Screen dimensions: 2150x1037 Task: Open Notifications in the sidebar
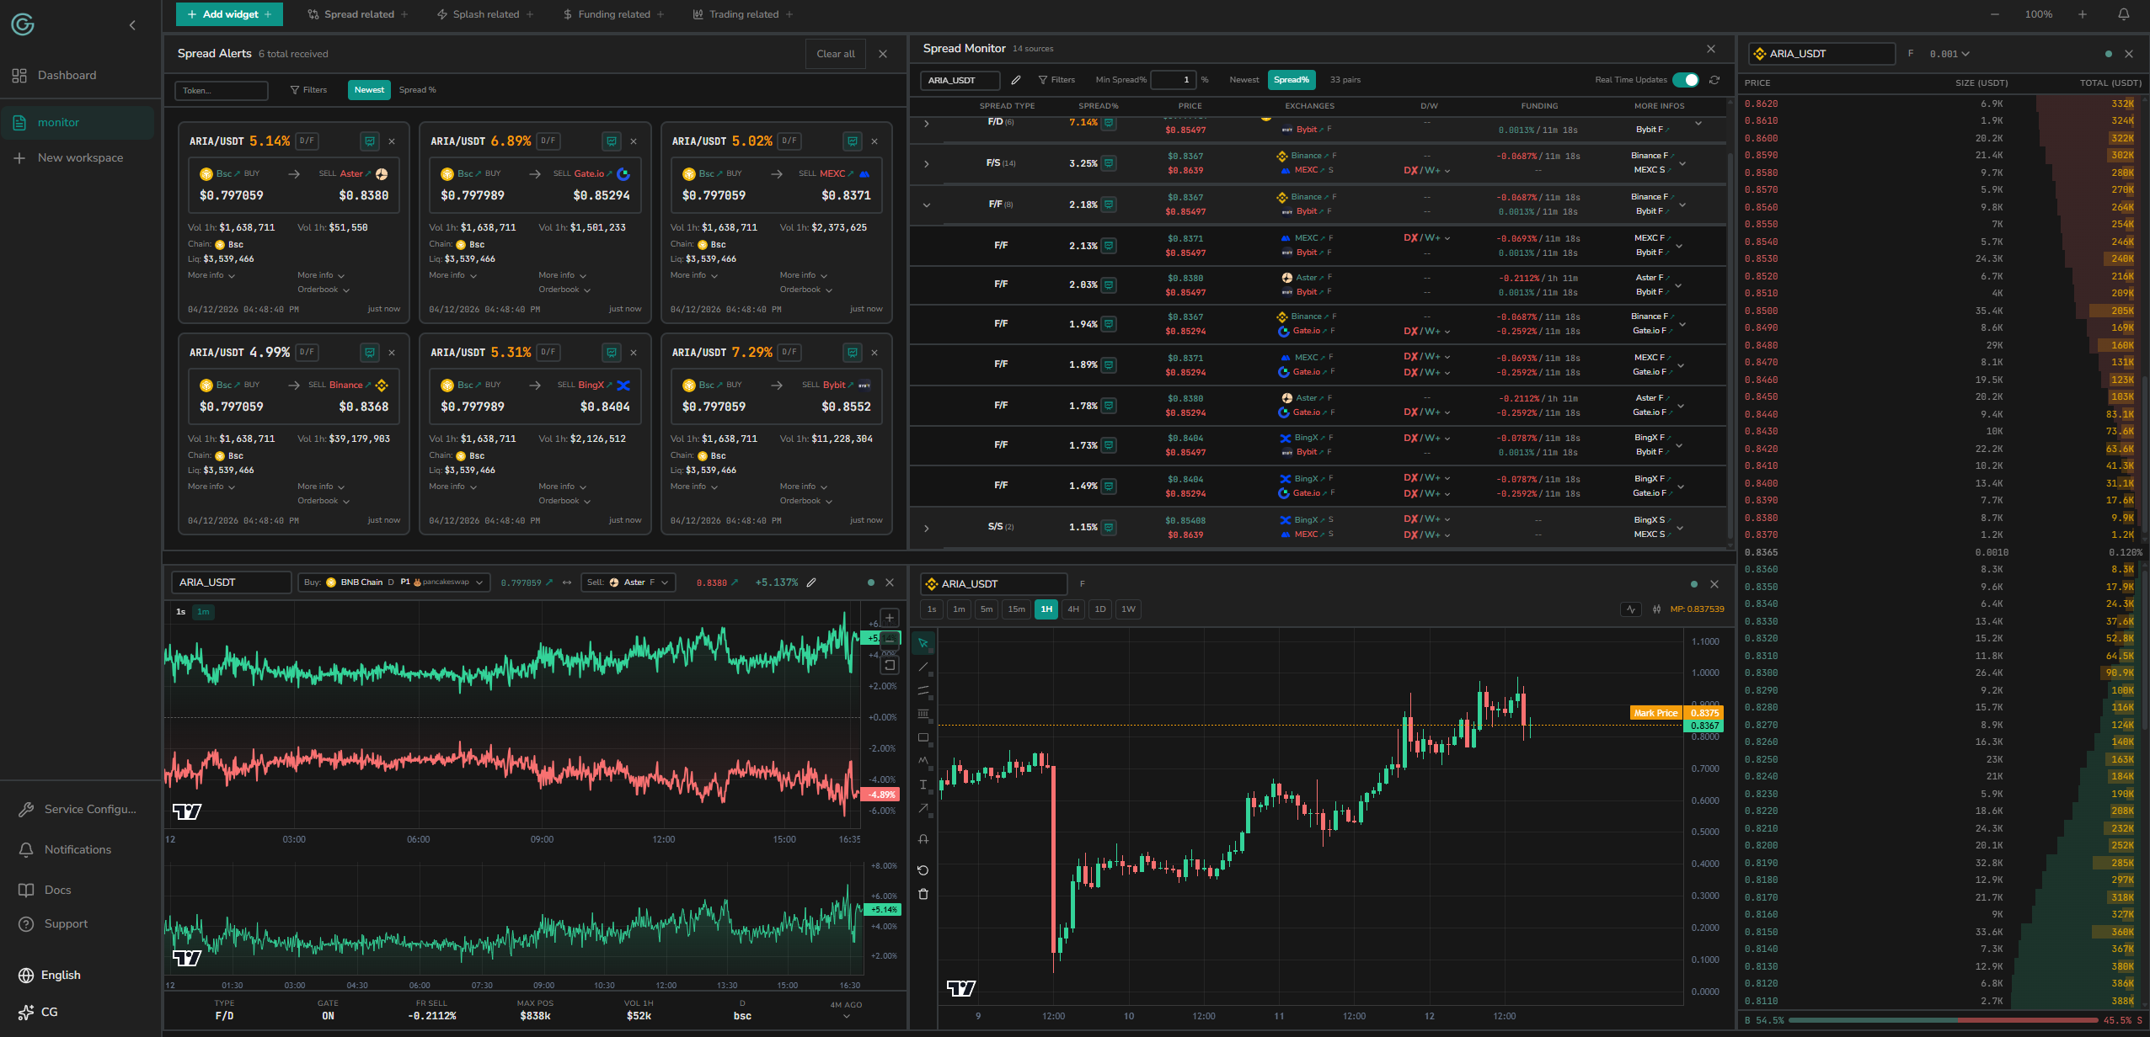point(78,849)
